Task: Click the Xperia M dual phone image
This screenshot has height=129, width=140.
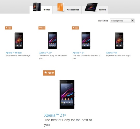Action: point(19,41)
